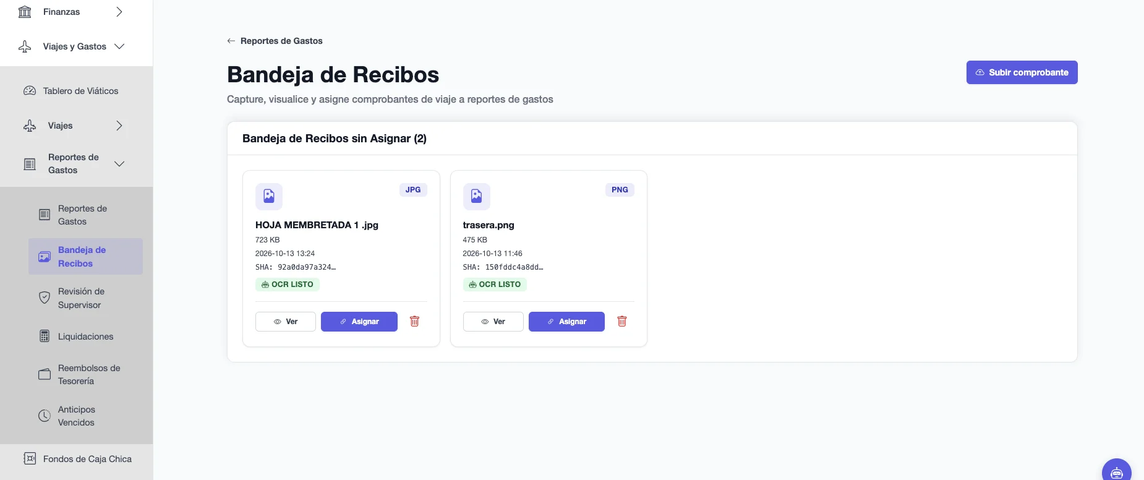Click the Viajes airplane icon in submenu

pyautogui.click(x=30, y=126)
